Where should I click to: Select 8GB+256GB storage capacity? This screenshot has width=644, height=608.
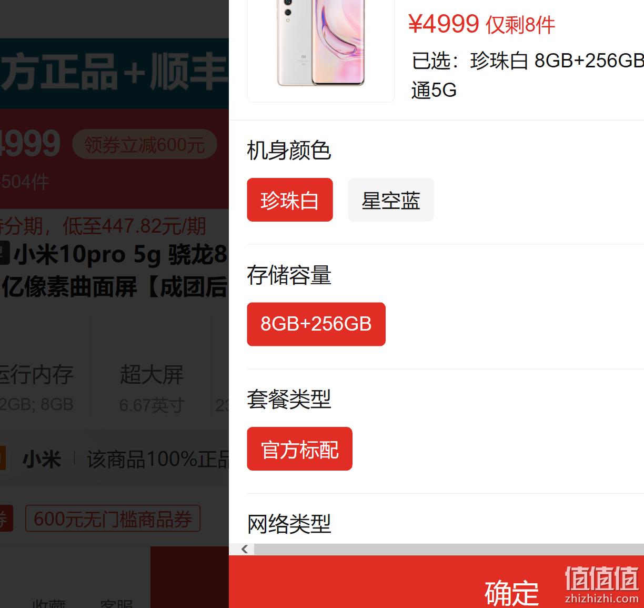(x=316, y=324)
